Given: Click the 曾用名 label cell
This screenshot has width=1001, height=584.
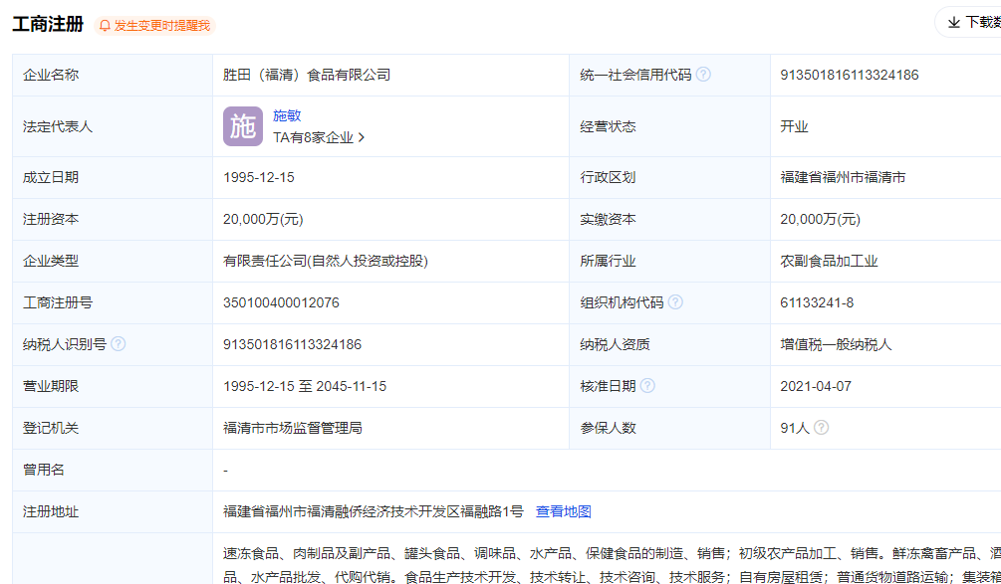Looking at the screenshot, I should (113, 470).
